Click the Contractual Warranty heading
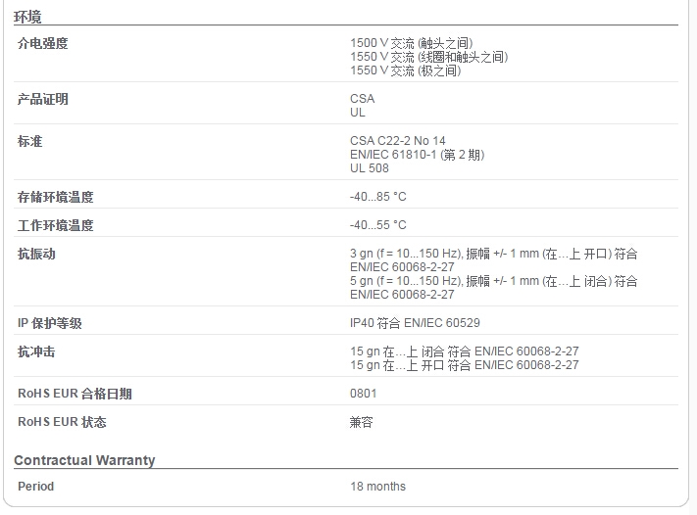The image size is (697, 515). 84,460
